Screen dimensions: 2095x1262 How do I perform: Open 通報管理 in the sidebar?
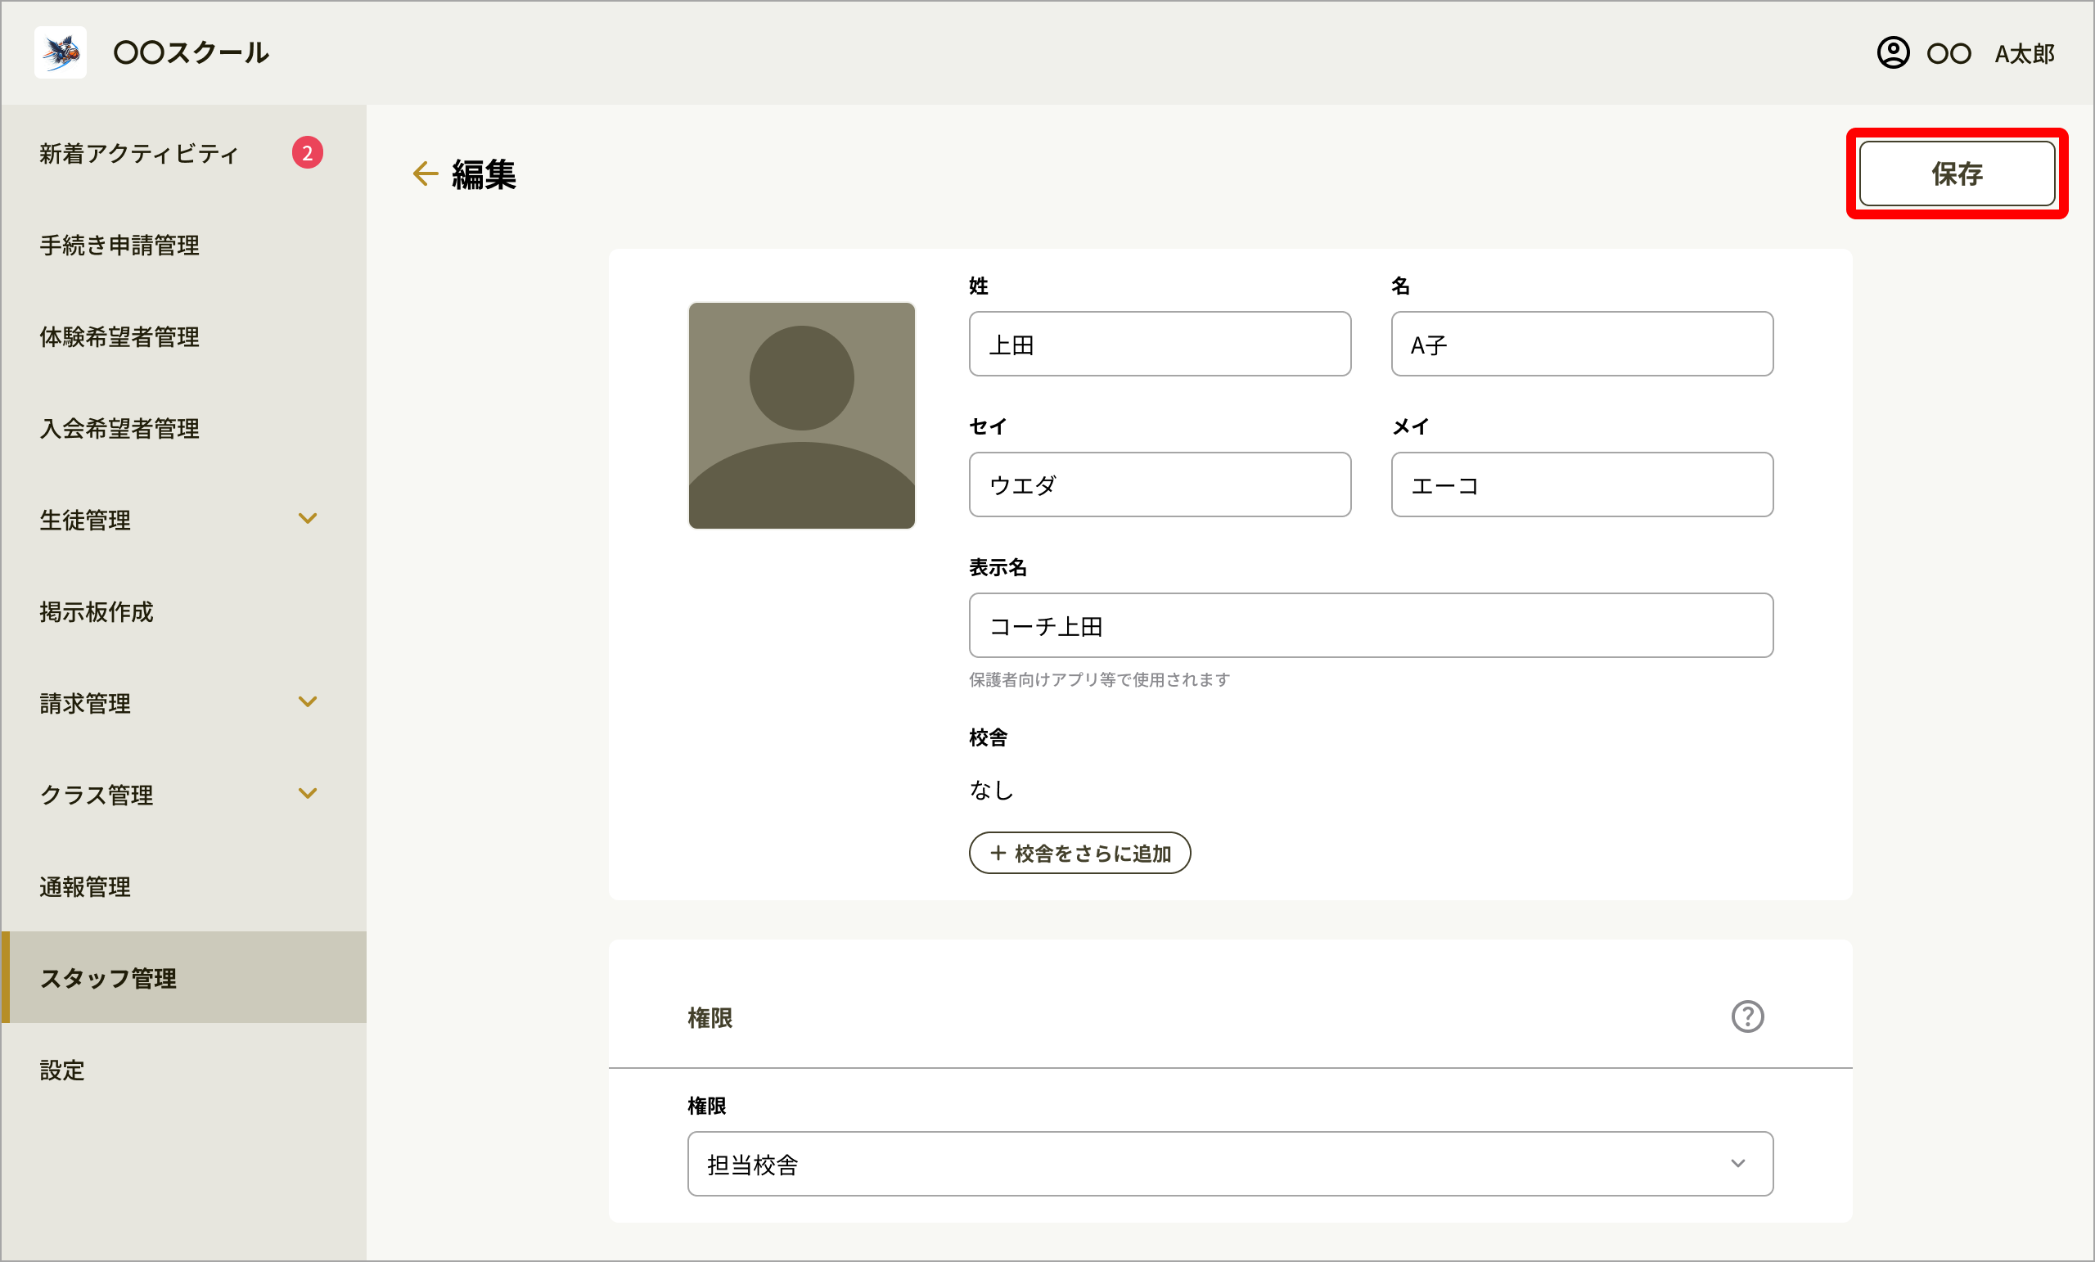click(183, 887)
